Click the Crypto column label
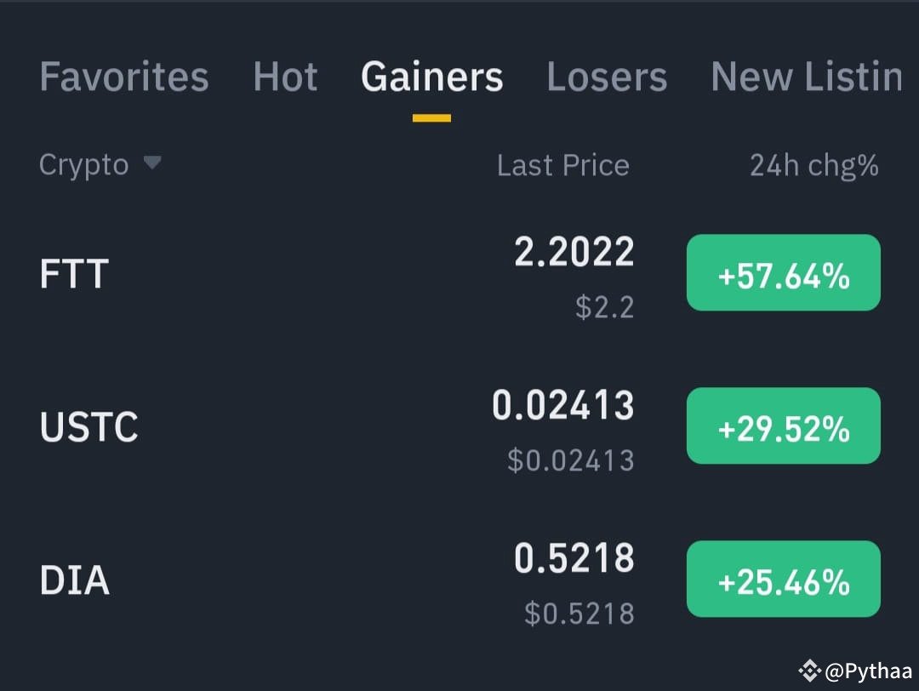Viewport: 919px width, 691px height. [83, 165]
